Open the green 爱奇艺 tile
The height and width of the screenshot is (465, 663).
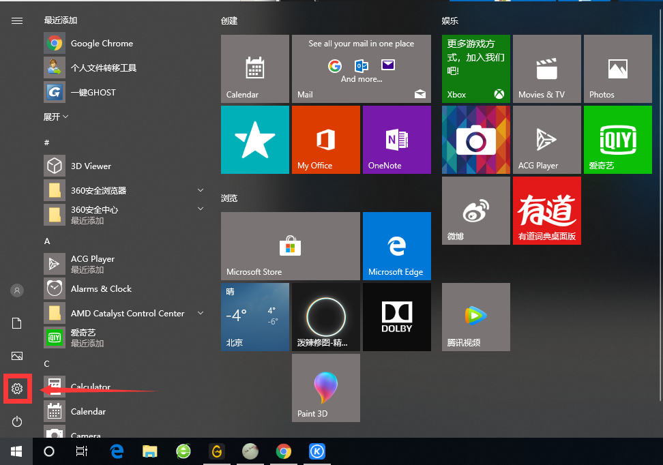[618, 140]
